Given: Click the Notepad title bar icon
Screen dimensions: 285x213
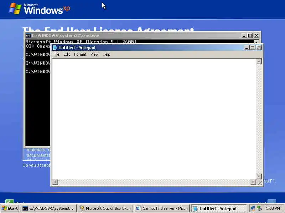Looking at the screenshot, I should pyautogui.click(x=55, y=48).
